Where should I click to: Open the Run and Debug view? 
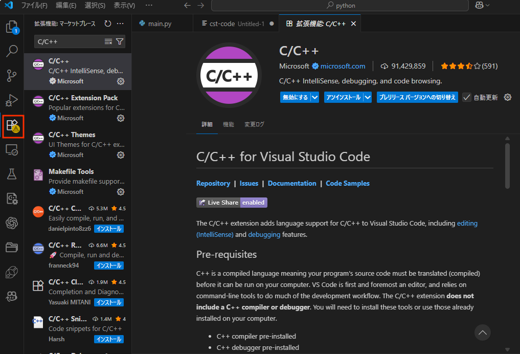(12, 100)
